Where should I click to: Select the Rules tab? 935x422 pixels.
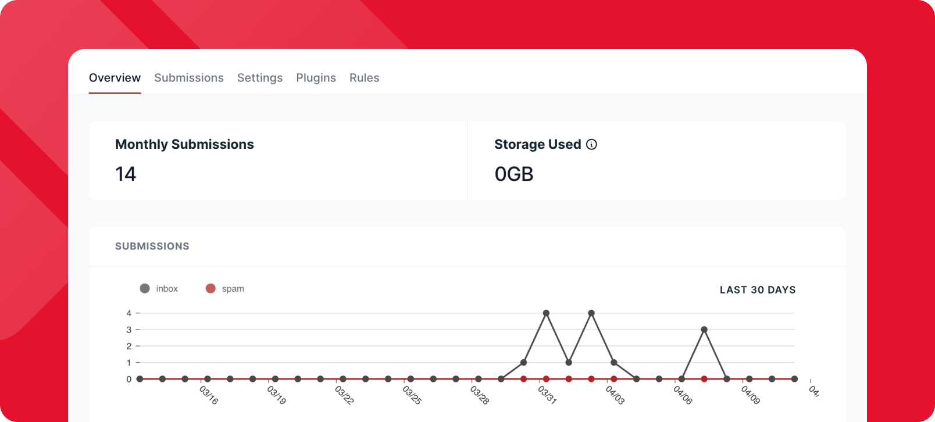click(364, 78)
